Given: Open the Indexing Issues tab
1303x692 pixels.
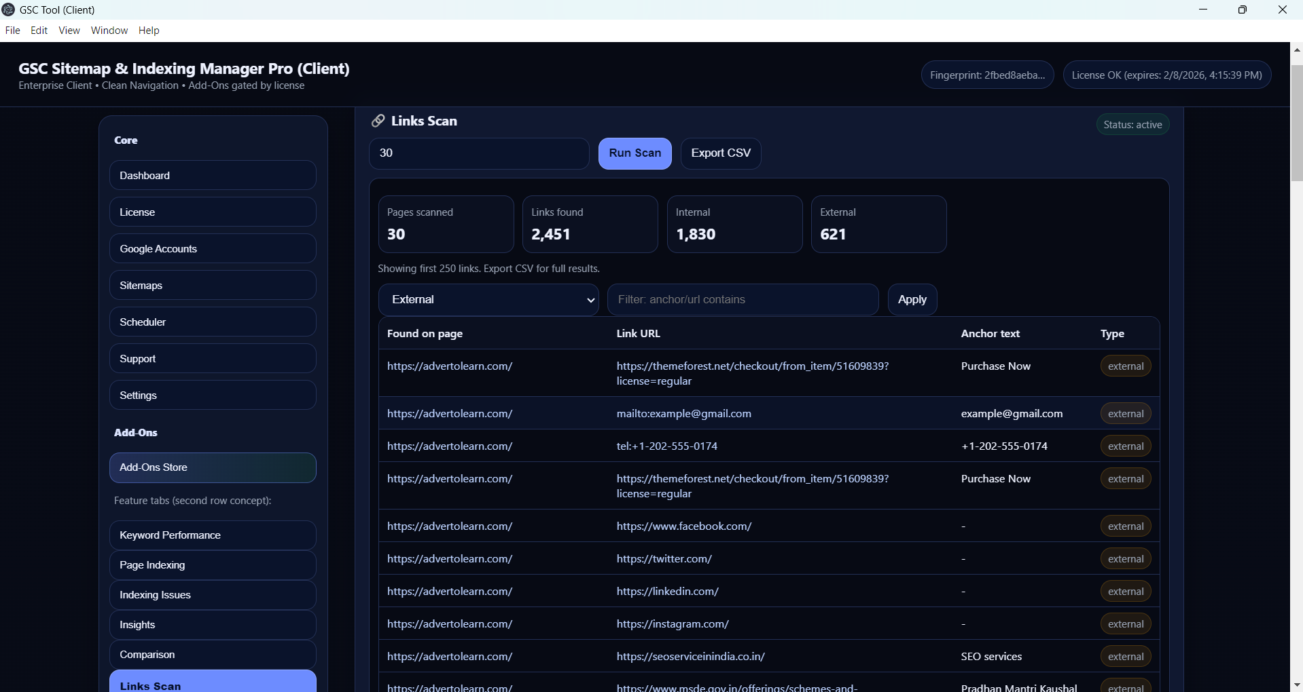Looking at the screenshot, I should pos(212,595).
